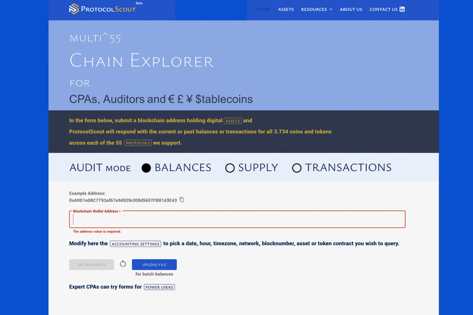The image size is (473, 315).
Task: Click the PROTOCOLS tag in description
Action: pyautogui.click(x=138, y=143)
